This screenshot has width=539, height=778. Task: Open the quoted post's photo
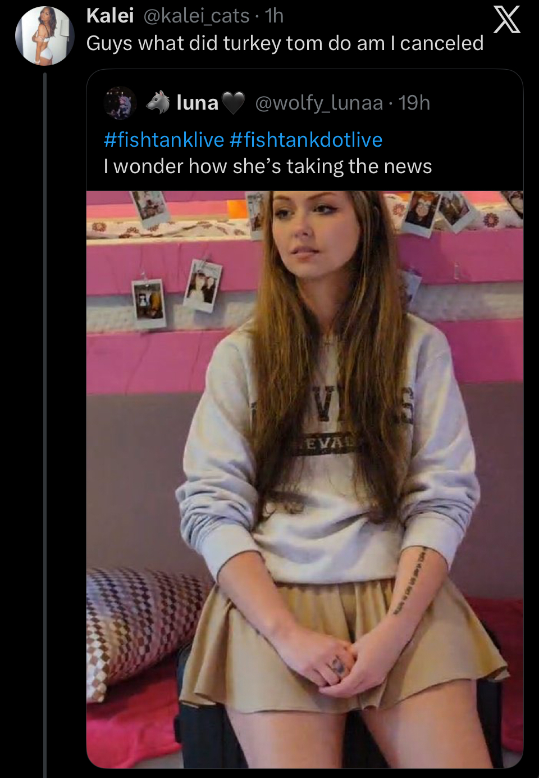(x=305, y=480)
